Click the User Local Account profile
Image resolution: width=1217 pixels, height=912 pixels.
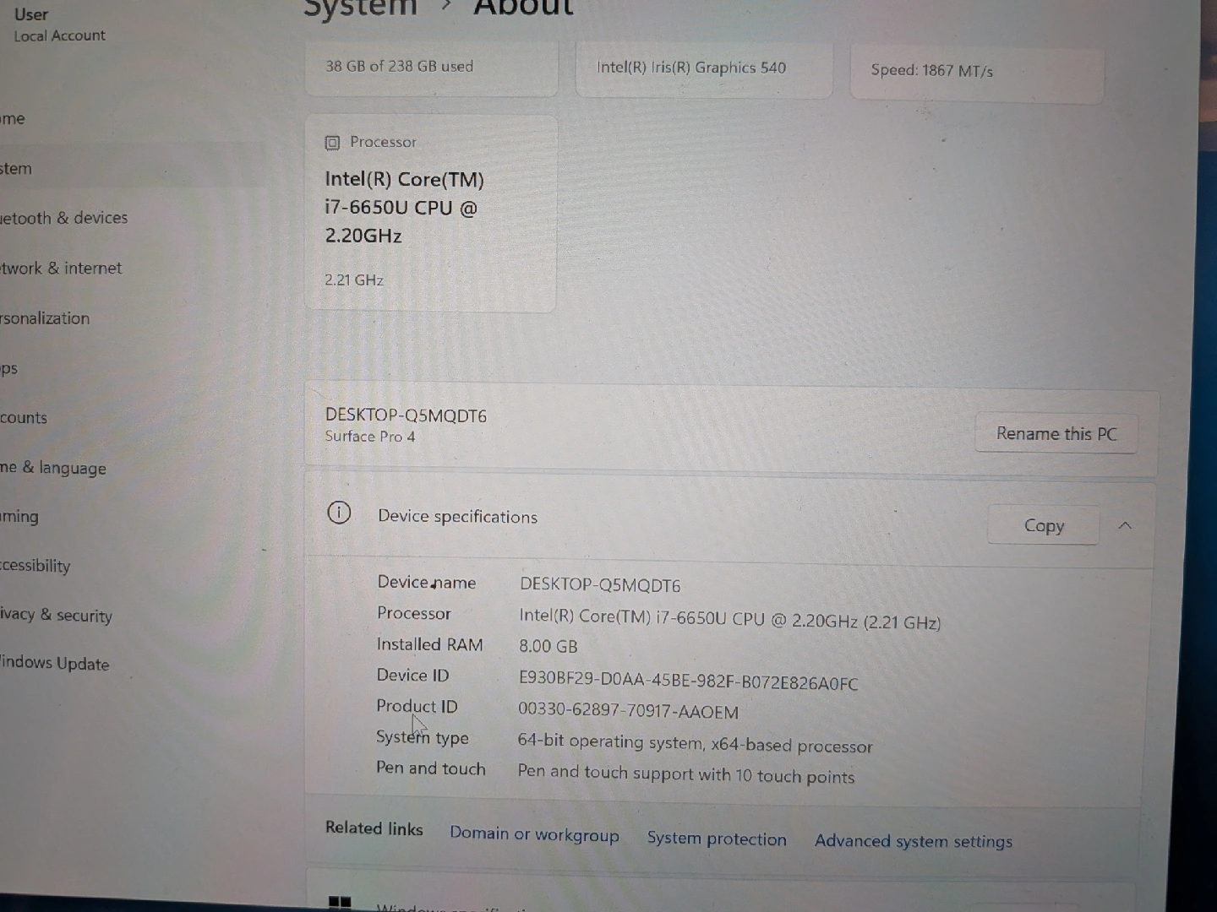tap(59, 24)
